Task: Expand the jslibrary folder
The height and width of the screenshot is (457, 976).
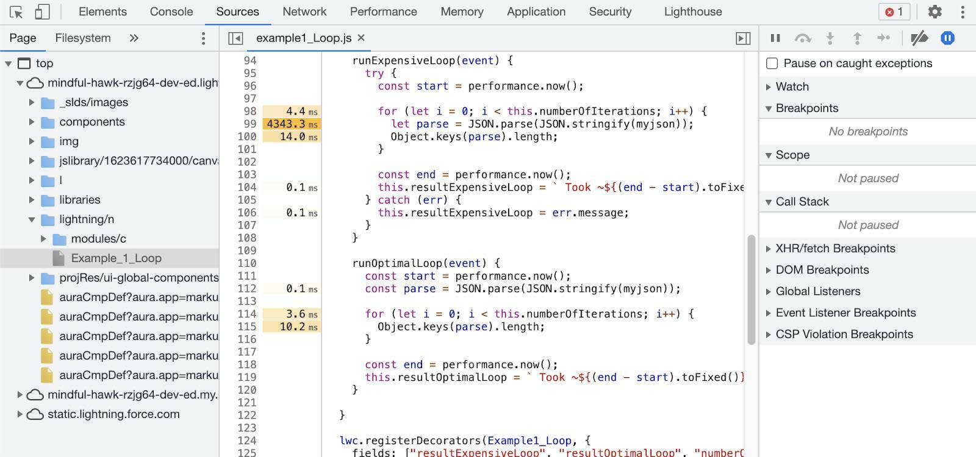Action: point(32,161)
